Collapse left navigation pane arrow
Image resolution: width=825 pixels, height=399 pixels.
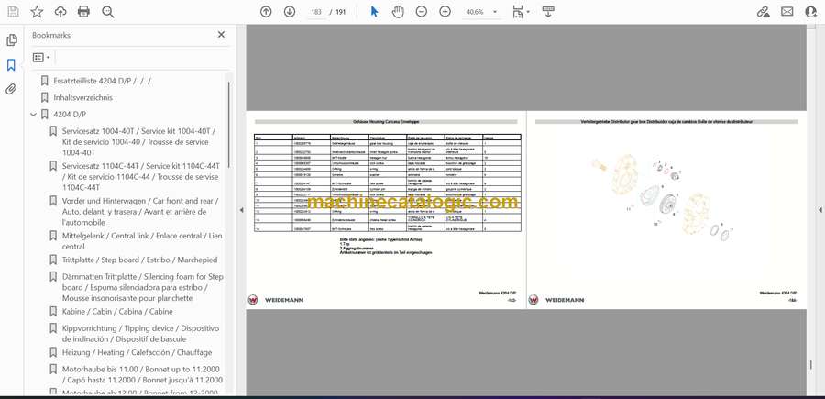coord(241,210)
